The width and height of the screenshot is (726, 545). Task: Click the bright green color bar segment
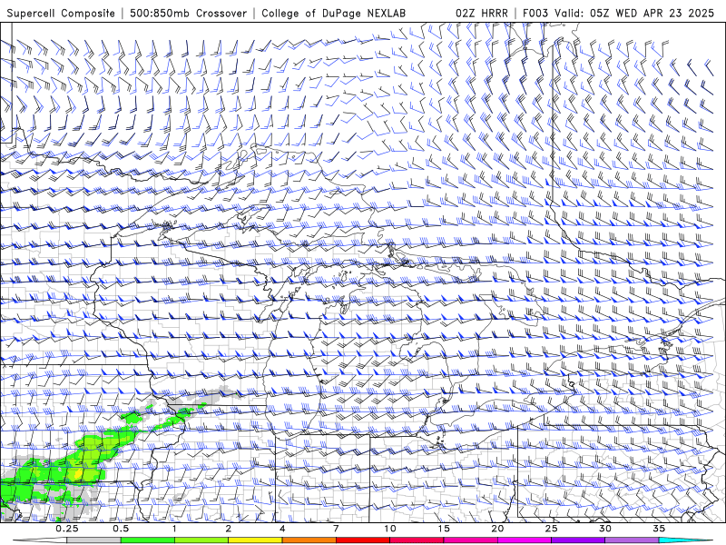(147, 540)
